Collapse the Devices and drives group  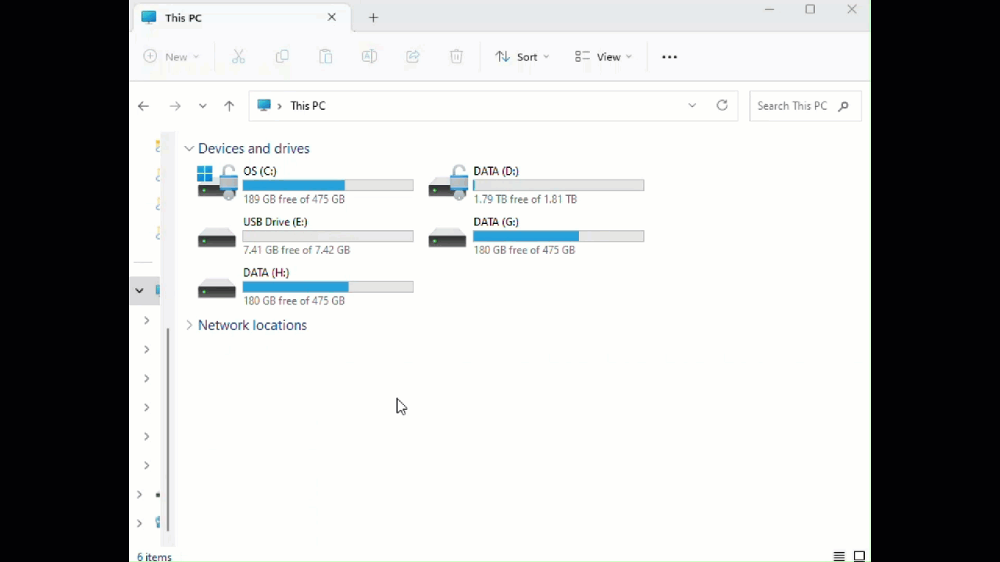189,148
